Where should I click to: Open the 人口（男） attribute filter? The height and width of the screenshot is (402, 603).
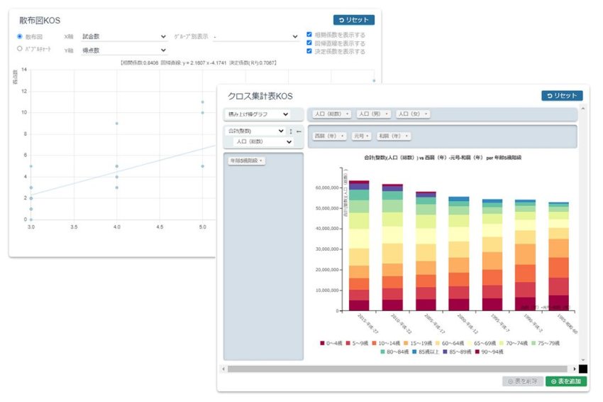click(373, 114)
